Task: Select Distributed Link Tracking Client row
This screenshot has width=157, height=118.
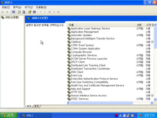Action: click(110, 65)
